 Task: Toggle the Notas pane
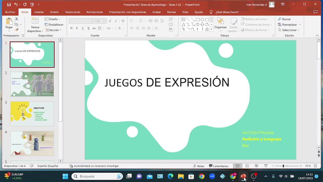pos(199,166)
